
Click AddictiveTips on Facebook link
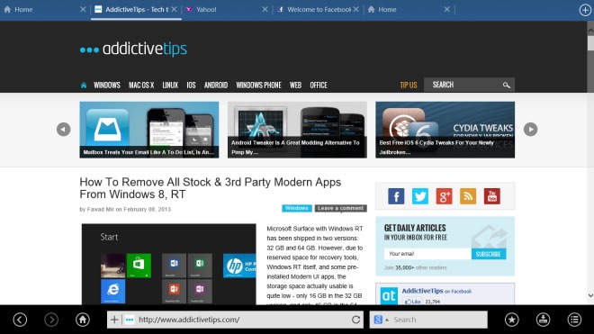point(436,291)
